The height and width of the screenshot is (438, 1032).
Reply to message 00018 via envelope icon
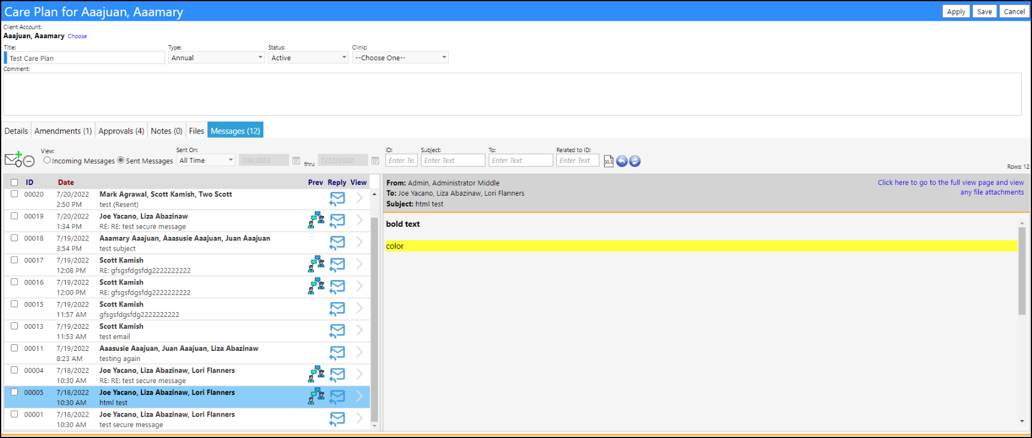click(337, 242)
